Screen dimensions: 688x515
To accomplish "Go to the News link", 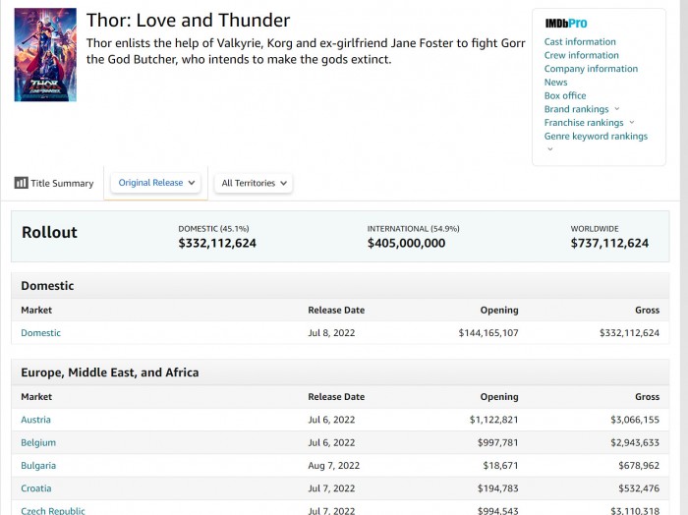I will 555,83.
